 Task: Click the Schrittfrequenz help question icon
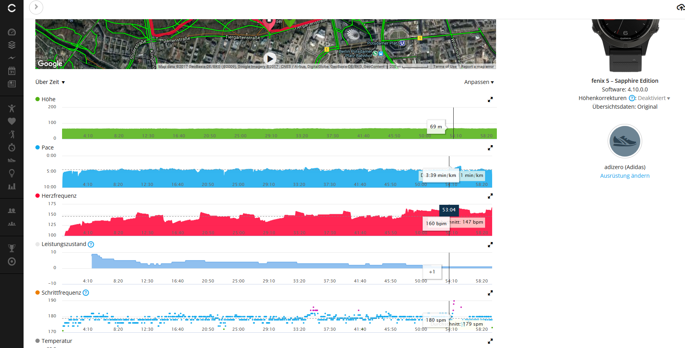(x=86, y=293)
